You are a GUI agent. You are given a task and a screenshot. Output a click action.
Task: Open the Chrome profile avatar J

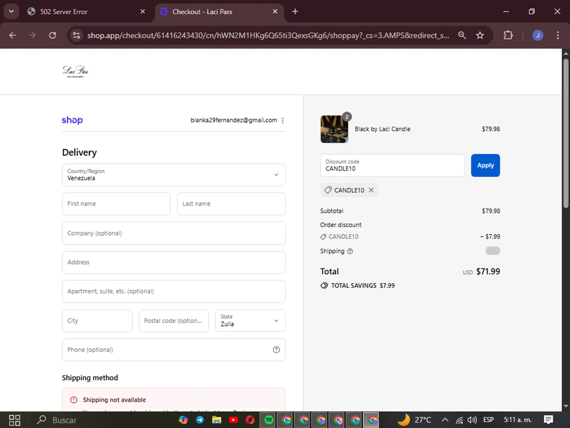point(538,35)
